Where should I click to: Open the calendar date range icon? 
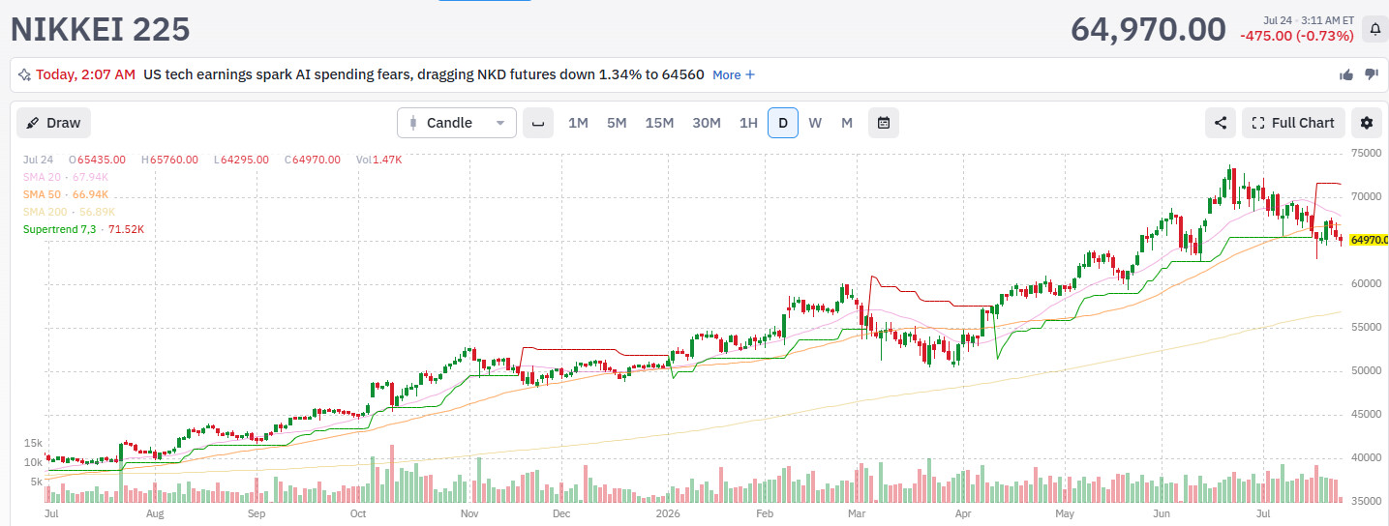(x=884, y=123)
